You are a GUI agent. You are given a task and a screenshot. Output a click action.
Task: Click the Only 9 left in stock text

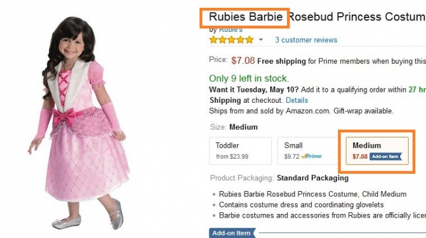(x=249, y=78)
